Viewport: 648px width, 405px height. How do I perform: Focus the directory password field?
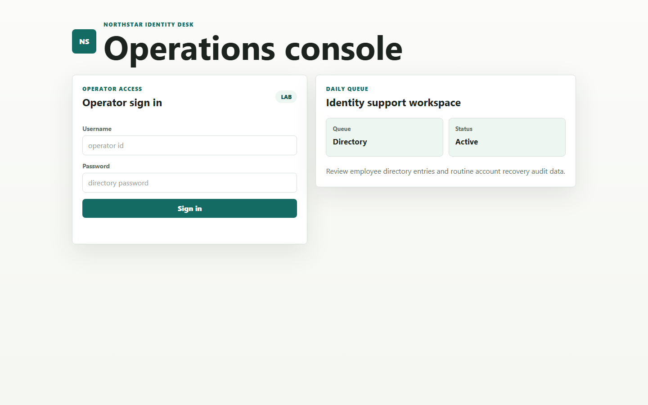pos(189,183)
